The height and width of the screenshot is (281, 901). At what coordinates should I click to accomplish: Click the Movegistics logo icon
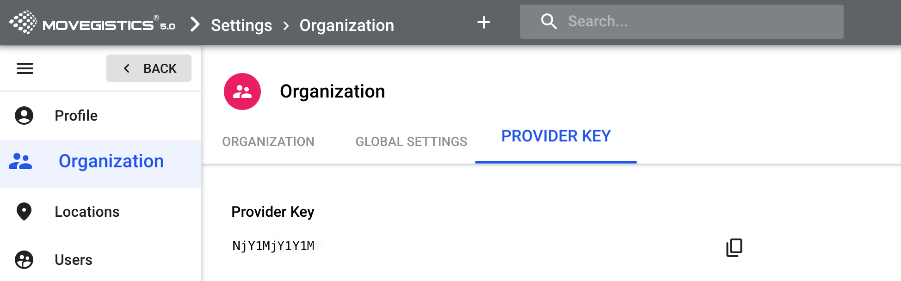23,22
